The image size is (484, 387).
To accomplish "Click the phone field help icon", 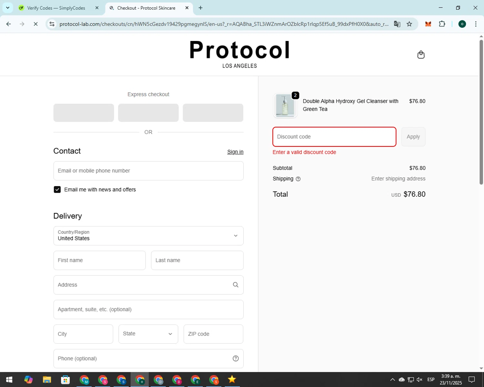I will [236, 358].
